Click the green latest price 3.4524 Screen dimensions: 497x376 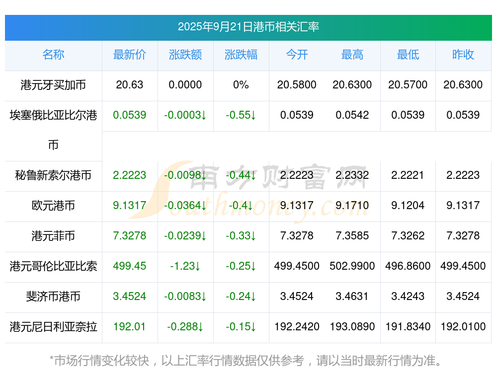click(x=130, y=297)
